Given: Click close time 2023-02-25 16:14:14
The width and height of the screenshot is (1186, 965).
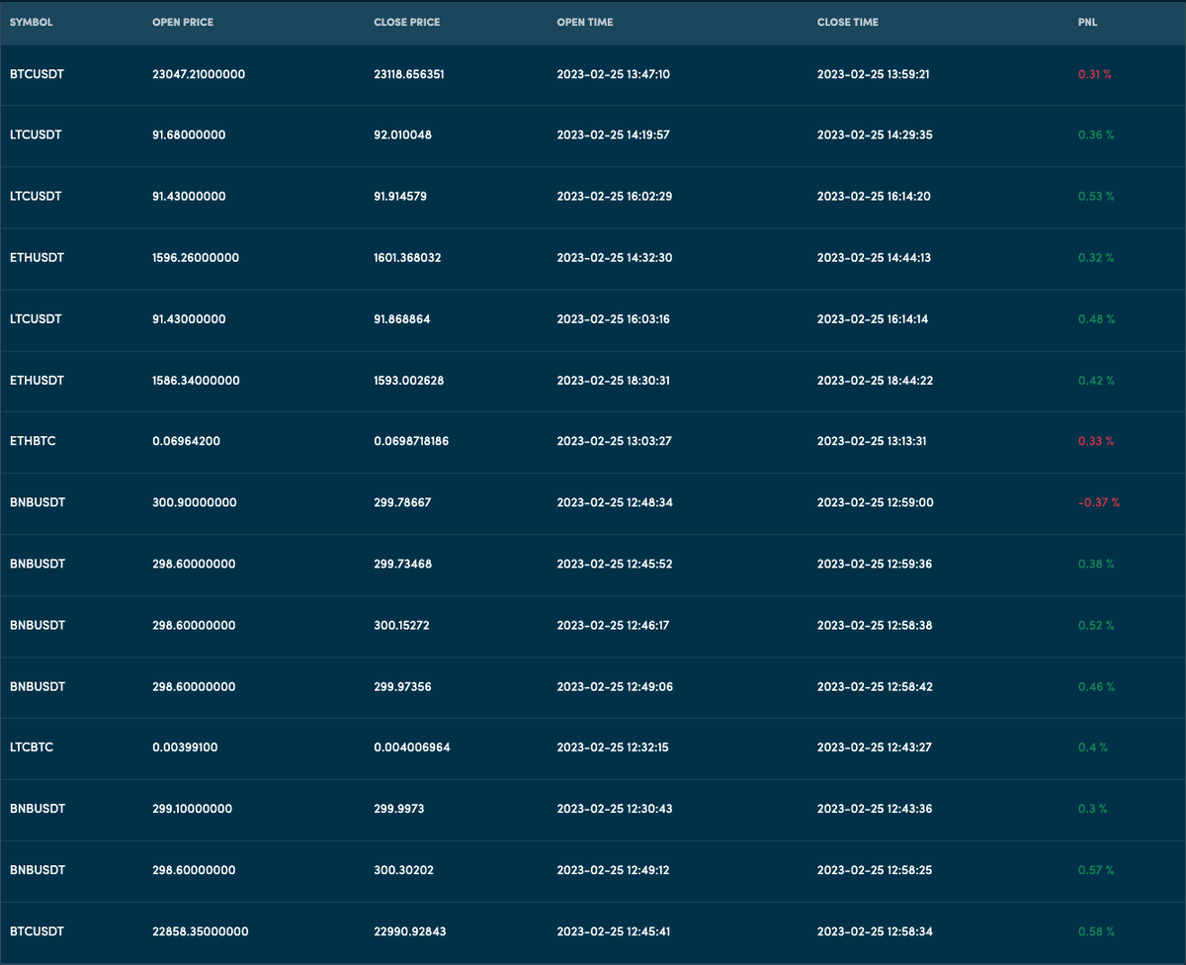Looking at the screenshot, I should tap(873, 319).
